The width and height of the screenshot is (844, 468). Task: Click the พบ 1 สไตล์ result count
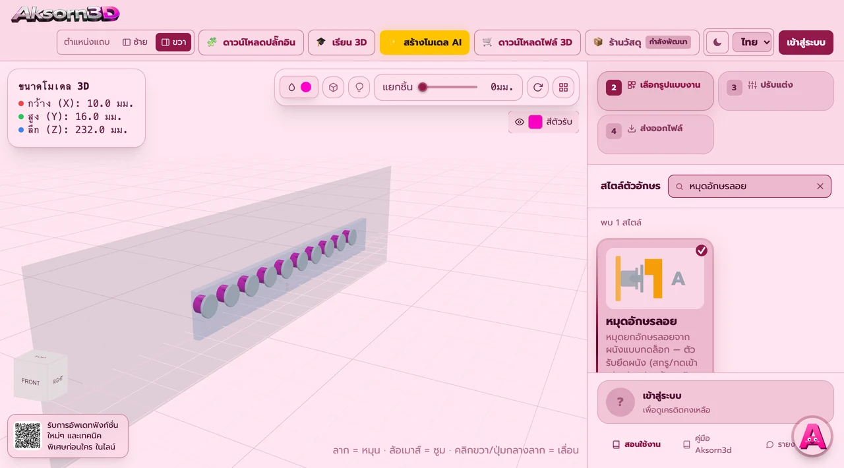click(621, 223)
